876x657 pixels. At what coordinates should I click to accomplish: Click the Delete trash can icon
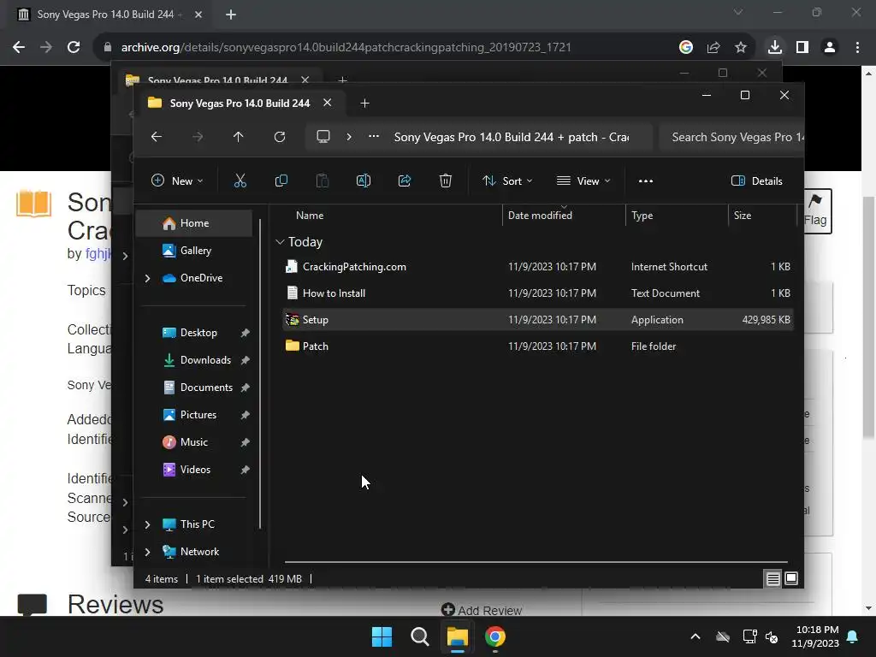click(x=445, y=181)
